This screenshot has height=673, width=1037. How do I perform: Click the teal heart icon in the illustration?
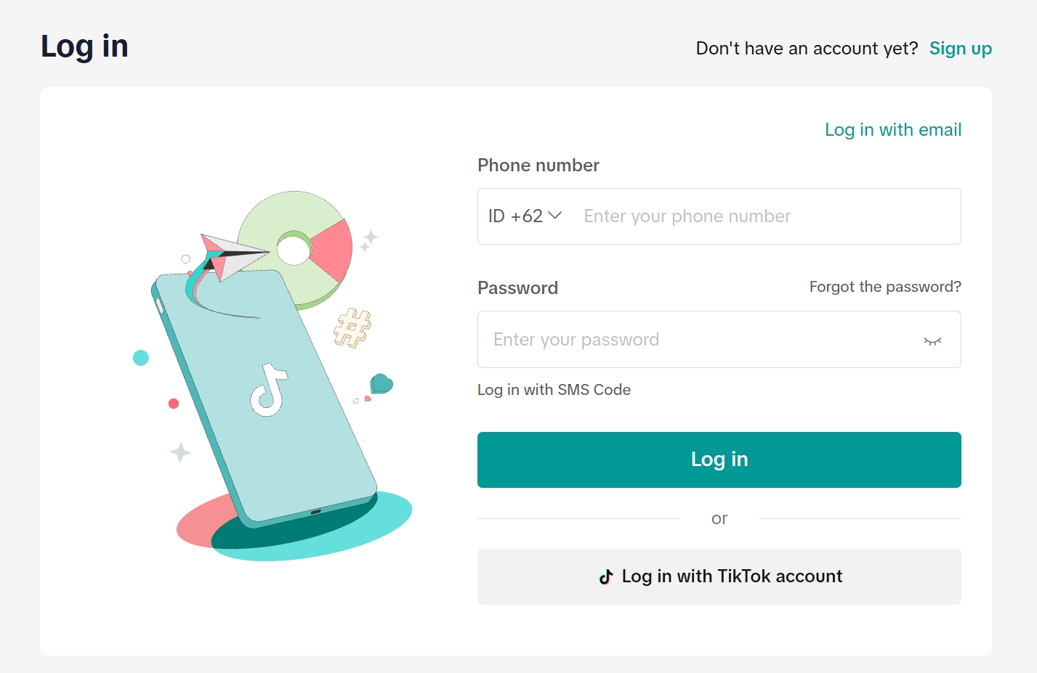coord(381,383)
